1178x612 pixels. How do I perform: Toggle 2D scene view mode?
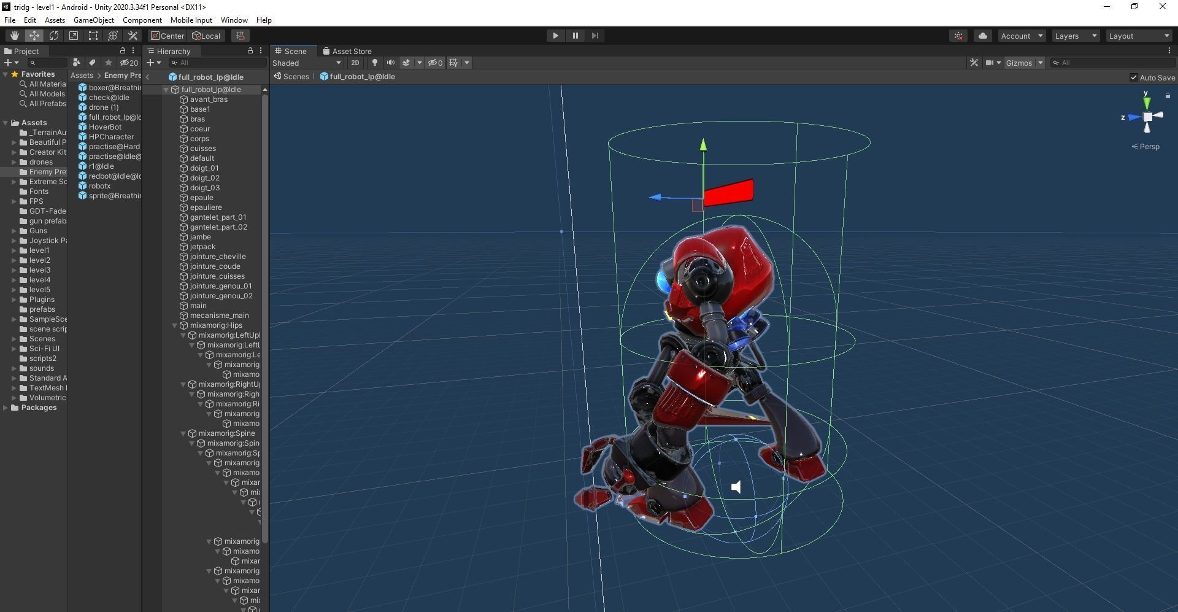point(355,63)
